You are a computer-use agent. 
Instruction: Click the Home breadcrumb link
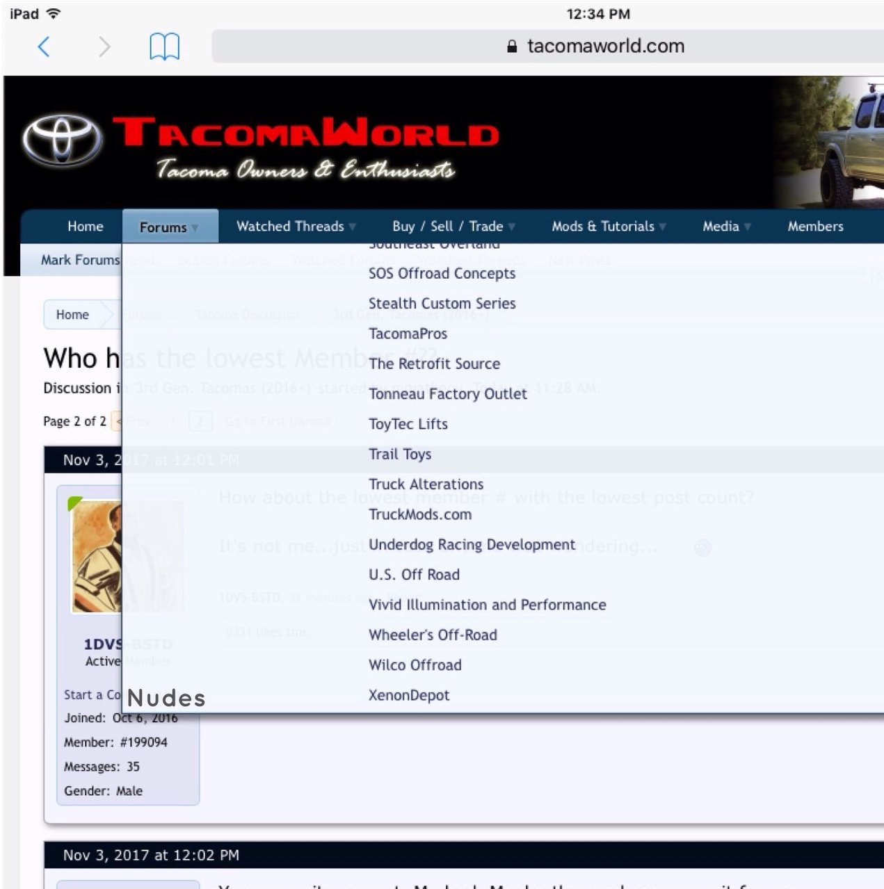point(72,315)
